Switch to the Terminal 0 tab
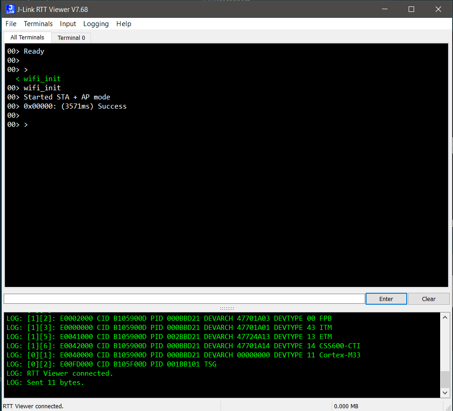 click(71, 38)
